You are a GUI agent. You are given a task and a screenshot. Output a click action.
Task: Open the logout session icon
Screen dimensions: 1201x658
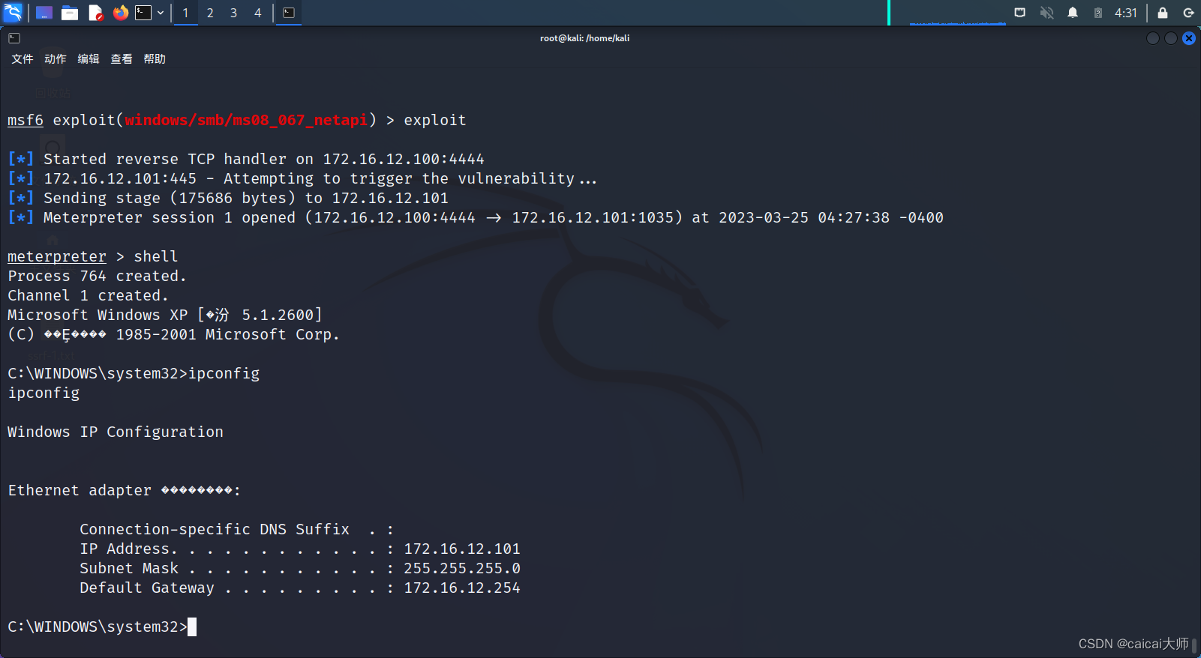pyautogui.click(x=1188, y=13)
